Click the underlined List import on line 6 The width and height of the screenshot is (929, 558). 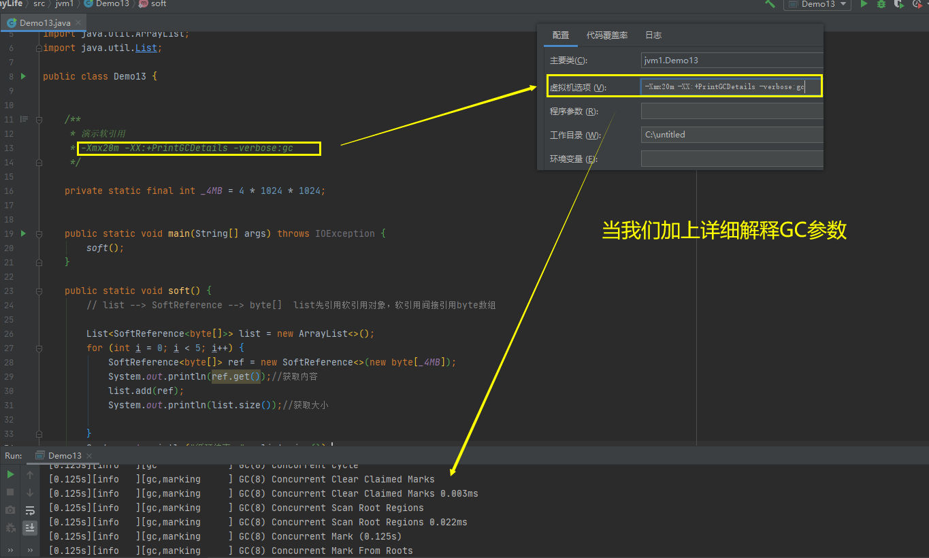[x=146, y=48]
